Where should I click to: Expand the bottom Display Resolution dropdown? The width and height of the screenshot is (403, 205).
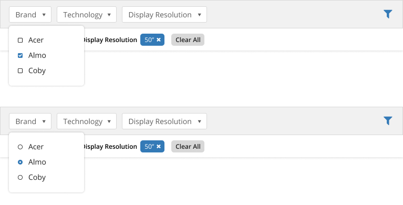point(164,121)
